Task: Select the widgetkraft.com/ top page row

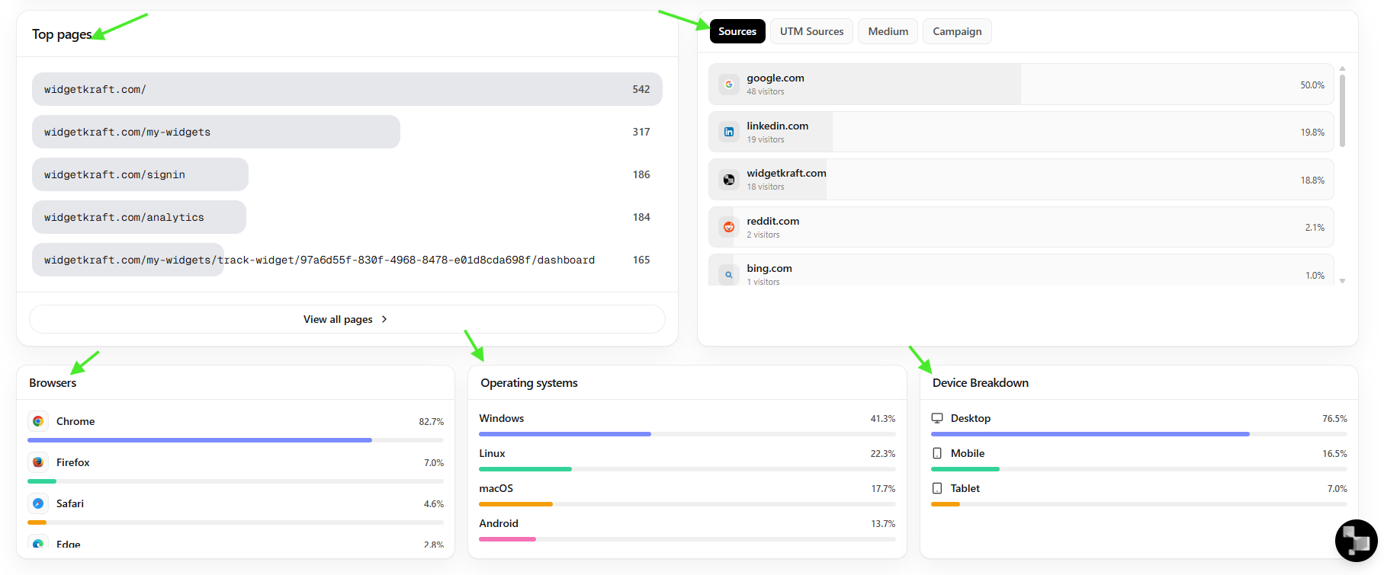Action: pyautogui.click(x=347, y=89)
